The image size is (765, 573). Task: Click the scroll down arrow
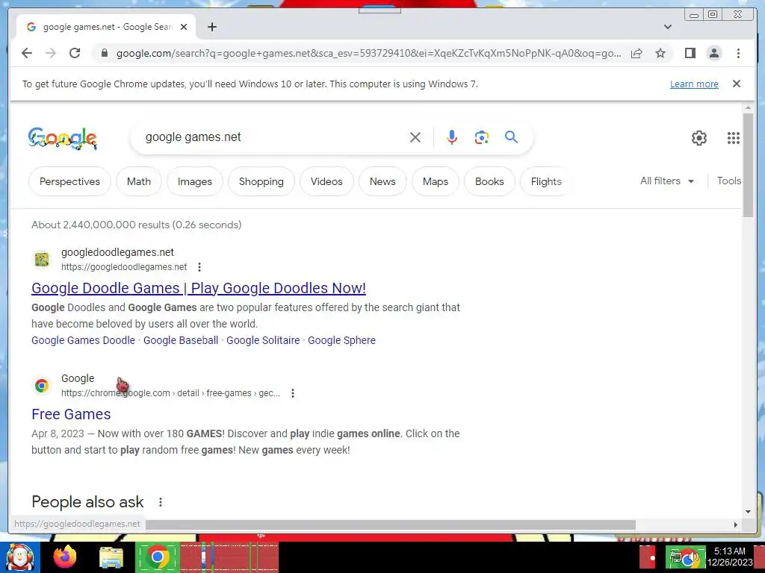pyautogui.click(x=748, y=512)
